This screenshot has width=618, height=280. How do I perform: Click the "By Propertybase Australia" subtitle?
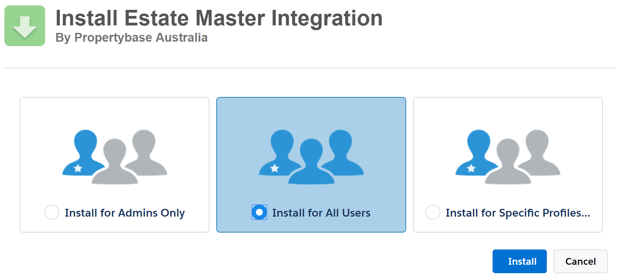point(132,38)
